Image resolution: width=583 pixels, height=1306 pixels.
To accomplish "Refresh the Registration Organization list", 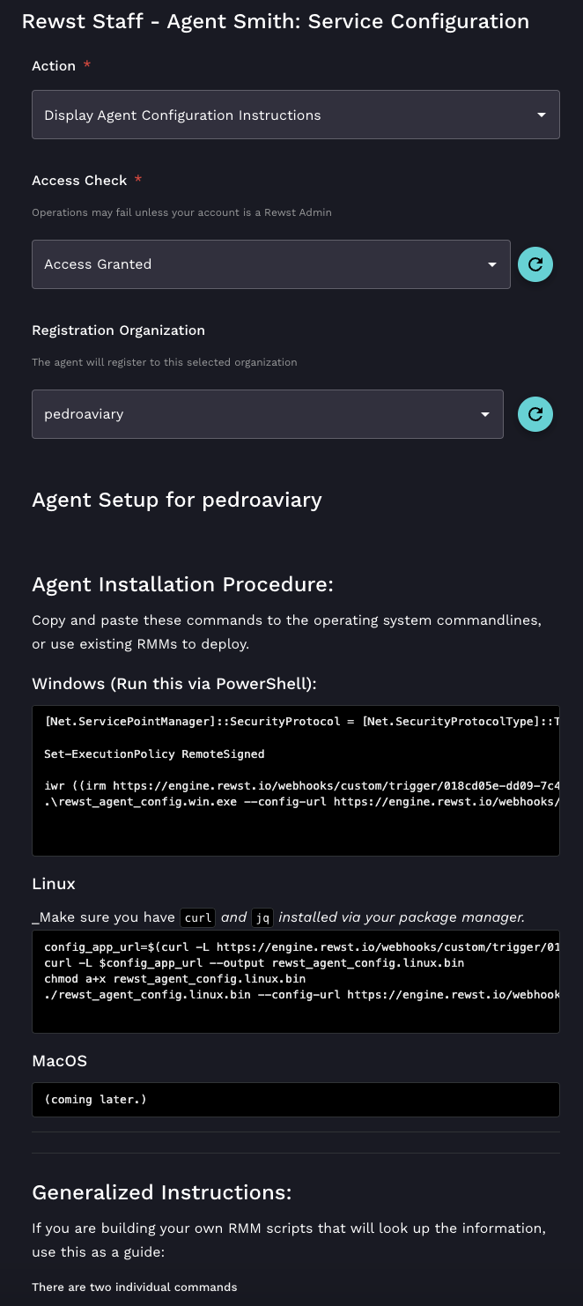I will pos(535,414).
